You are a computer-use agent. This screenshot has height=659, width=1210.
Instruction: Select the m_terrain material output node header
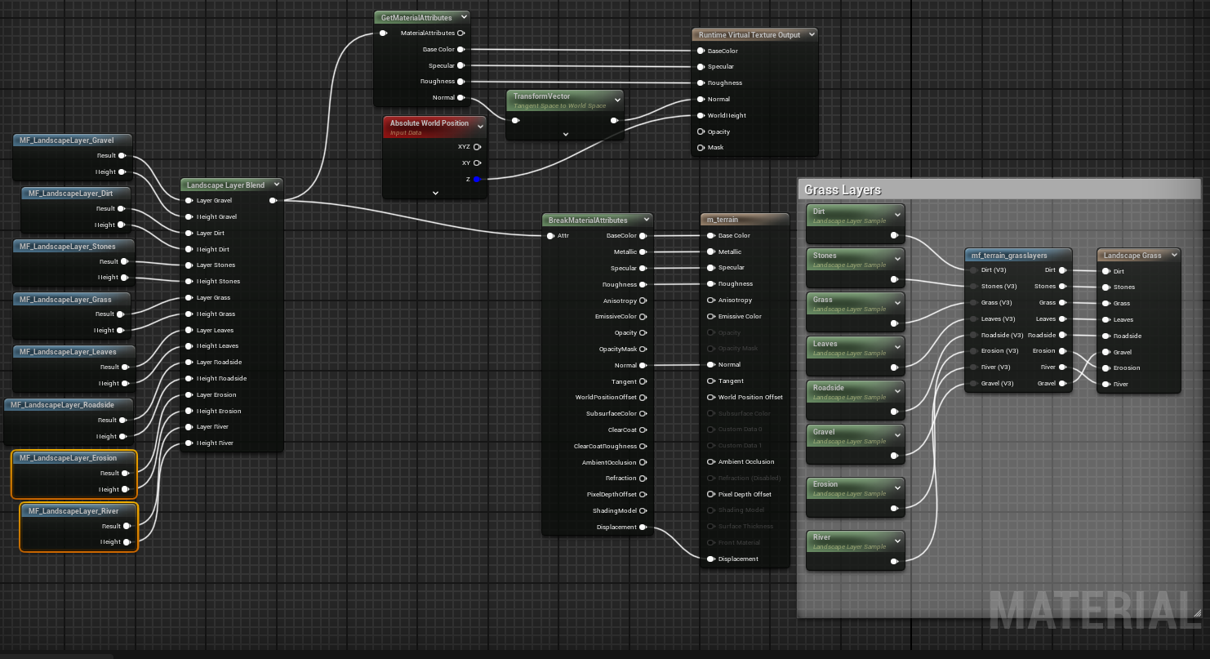pyautogui.click(x=723, y=220)
